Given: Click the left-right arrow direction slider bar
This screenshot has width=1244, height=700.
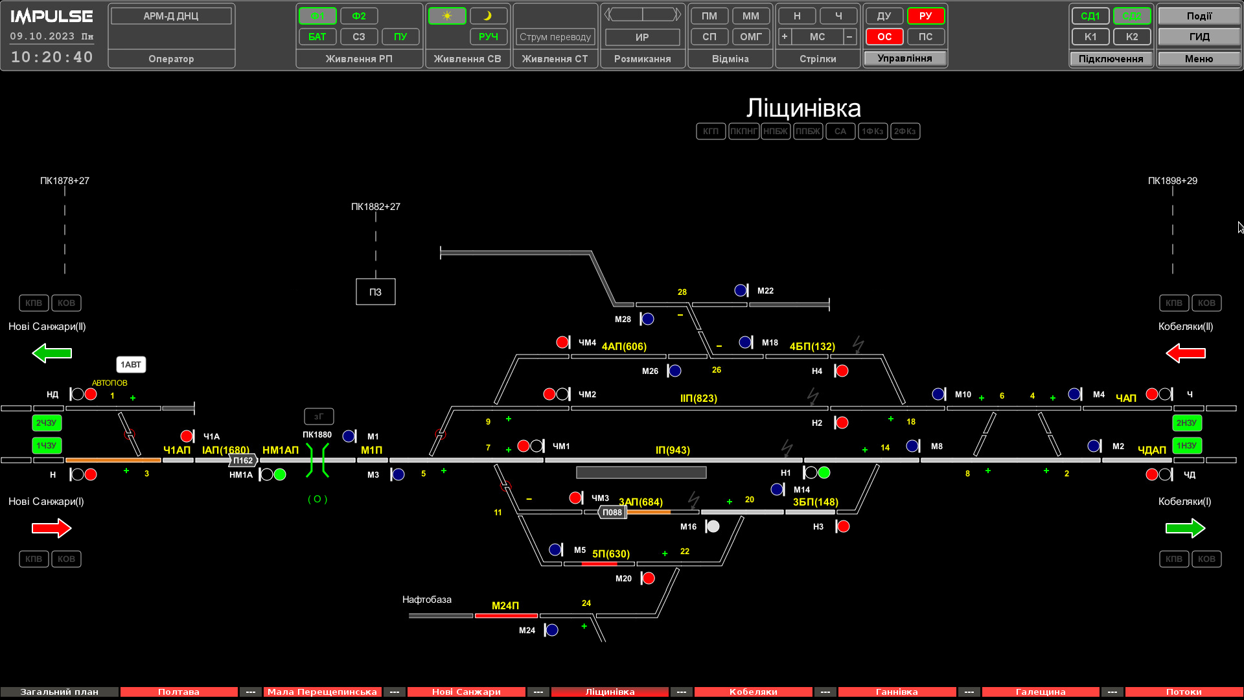Looking at the screenshot, I should click(642, 15).
